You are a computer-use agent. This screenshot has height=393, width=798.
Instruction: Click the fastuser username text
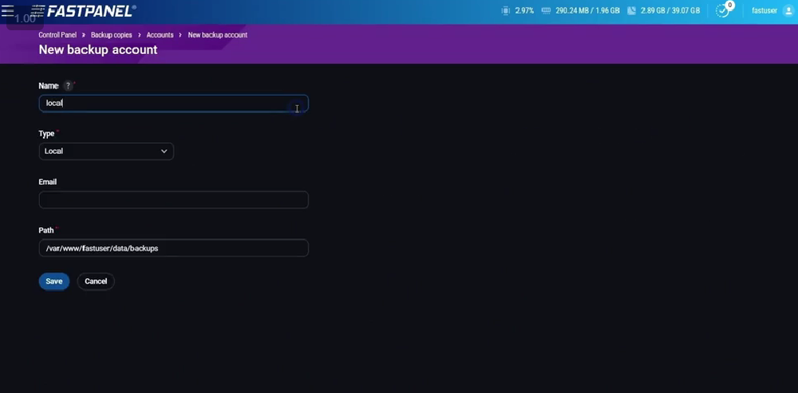click(765, 10)
